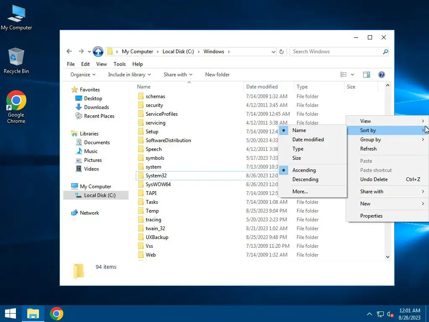Open Properties from context menu
This screenshot has width=429, height=322.
point(388,216)
